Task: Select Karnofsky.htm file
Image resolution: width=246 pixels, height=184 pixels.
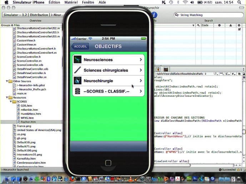Action: coord(26,158)
